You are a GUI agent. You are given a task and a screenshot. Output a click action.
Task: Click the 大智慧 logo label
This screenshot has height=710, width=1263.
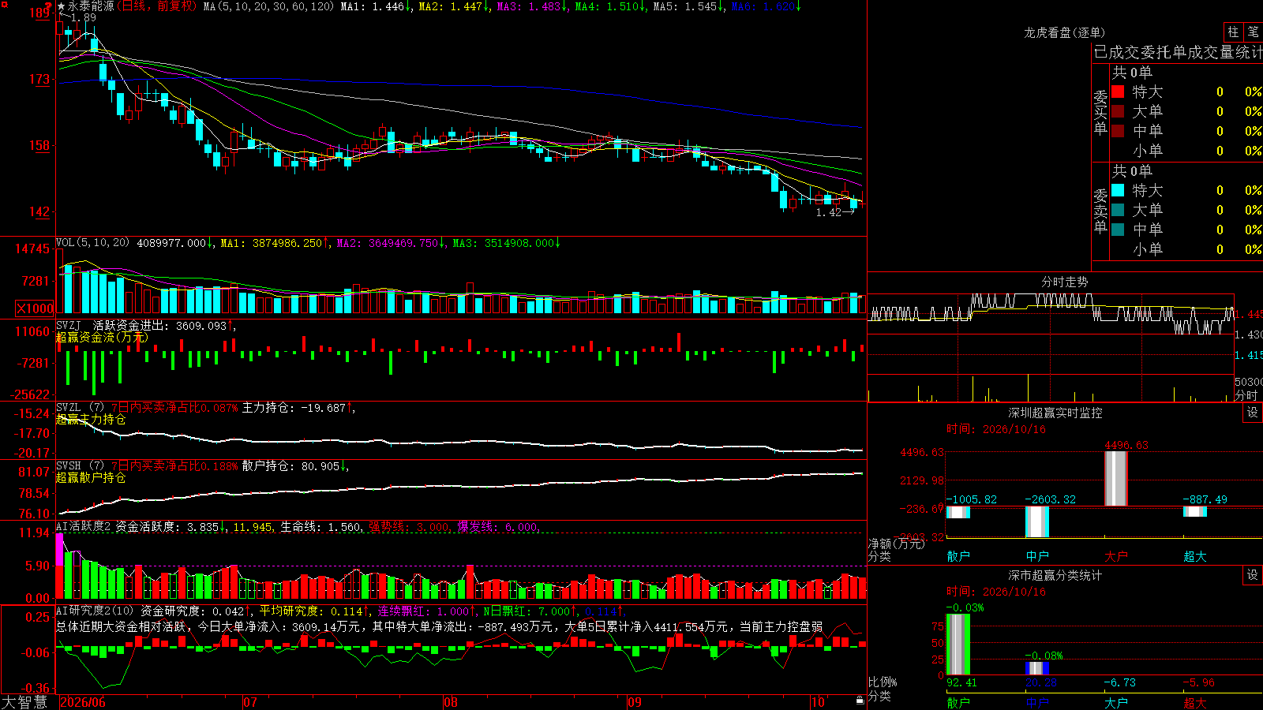pyautogui.click(x=24, y=702)
